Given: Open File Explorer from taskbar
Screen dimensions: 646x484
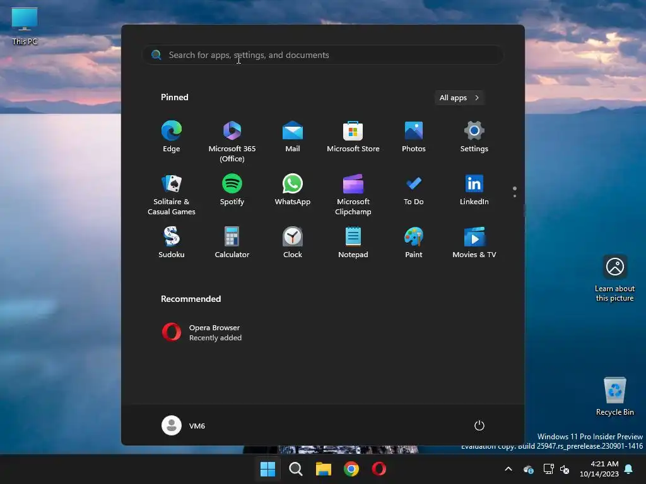Looking at the screenshot, I should [324, 469].
